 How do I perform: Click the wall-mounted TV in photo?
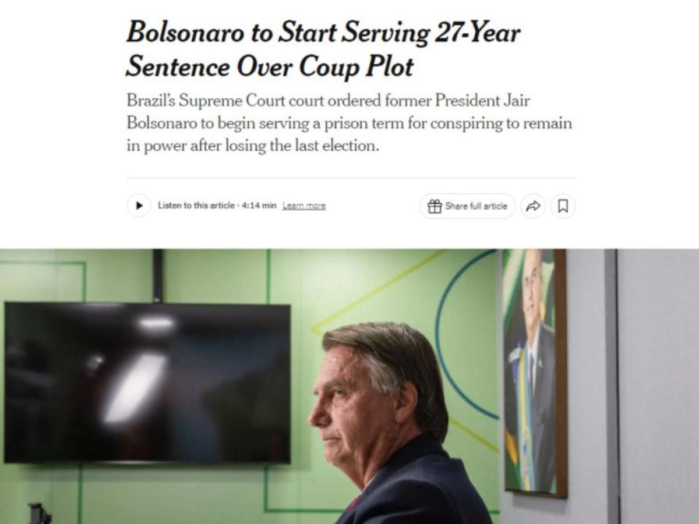tap(147, 383)
